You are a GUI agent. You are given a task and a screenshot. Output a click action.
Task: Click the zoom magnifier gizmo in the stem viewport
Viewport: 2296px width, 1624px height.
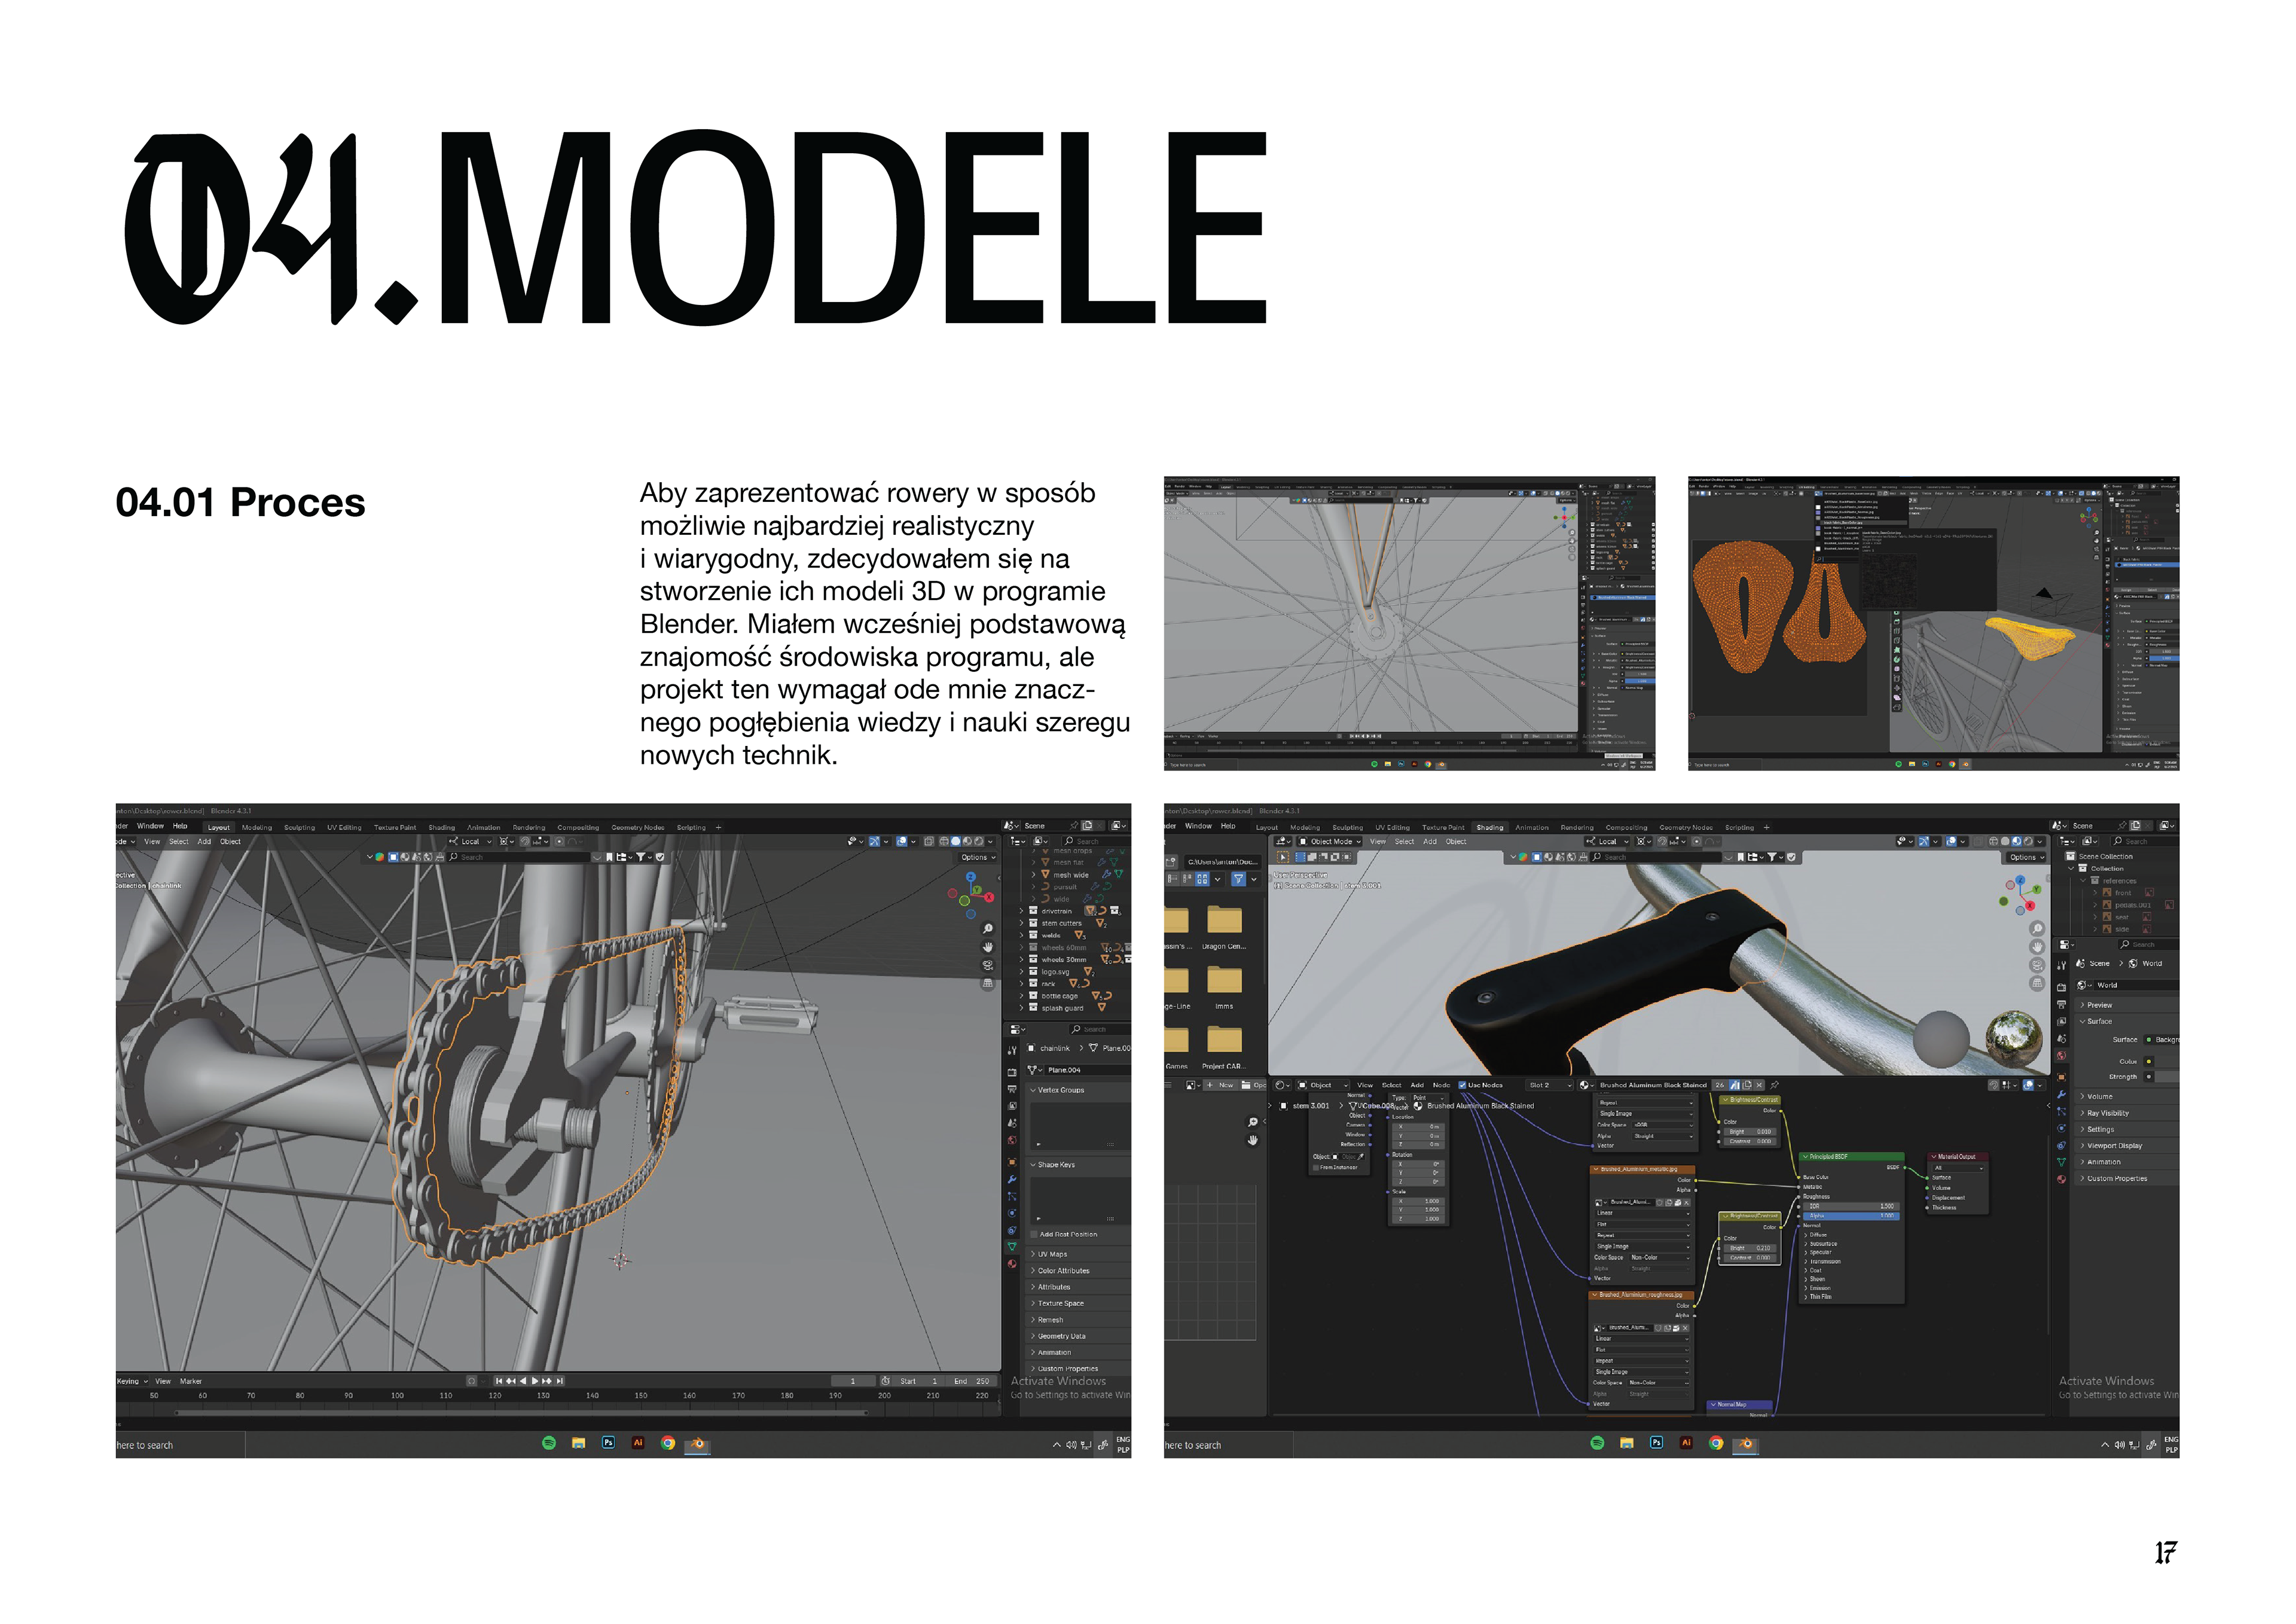pyautogui.click(x=2037, y=928)
